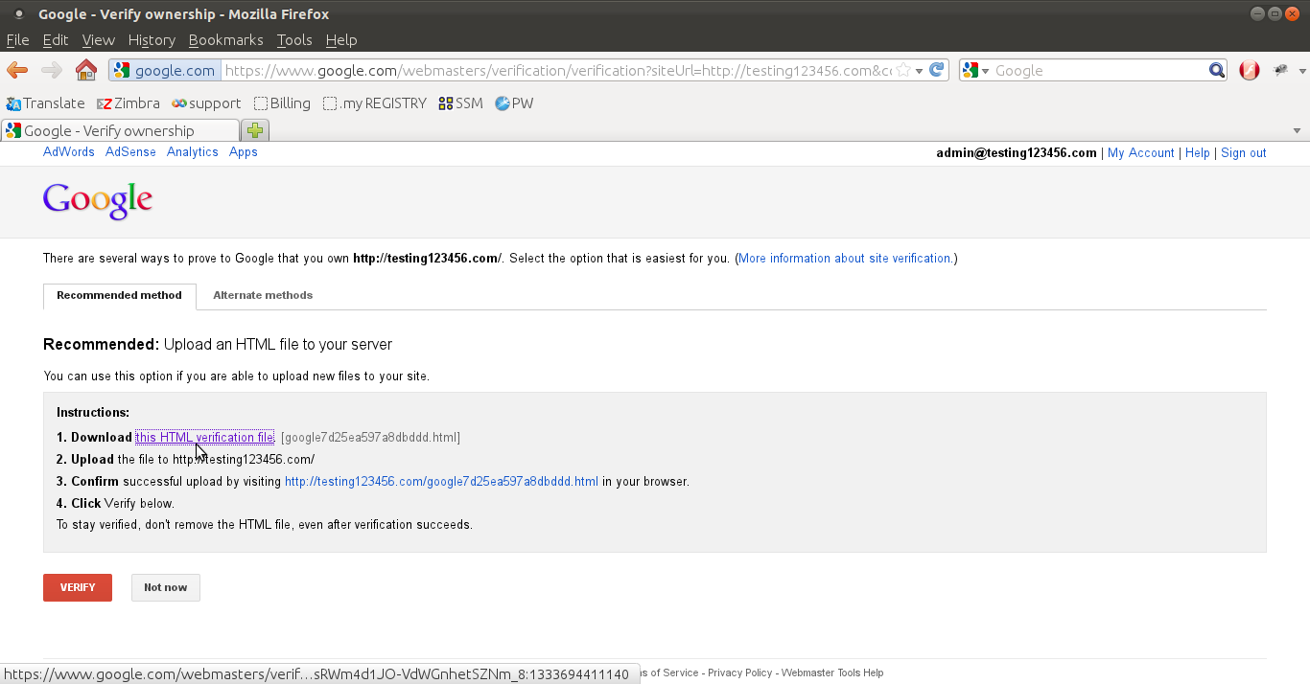Click the browser Forward arrow button
Screen dimensions: 1310x684
tap(51, 70)
